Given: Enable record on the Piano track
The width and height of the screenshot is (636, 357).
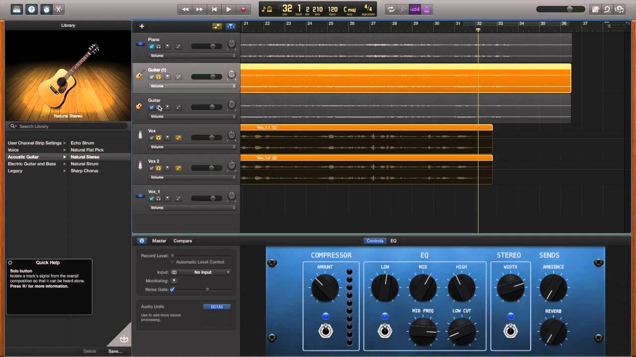Looking at the screenshot, I should point(167,47).
